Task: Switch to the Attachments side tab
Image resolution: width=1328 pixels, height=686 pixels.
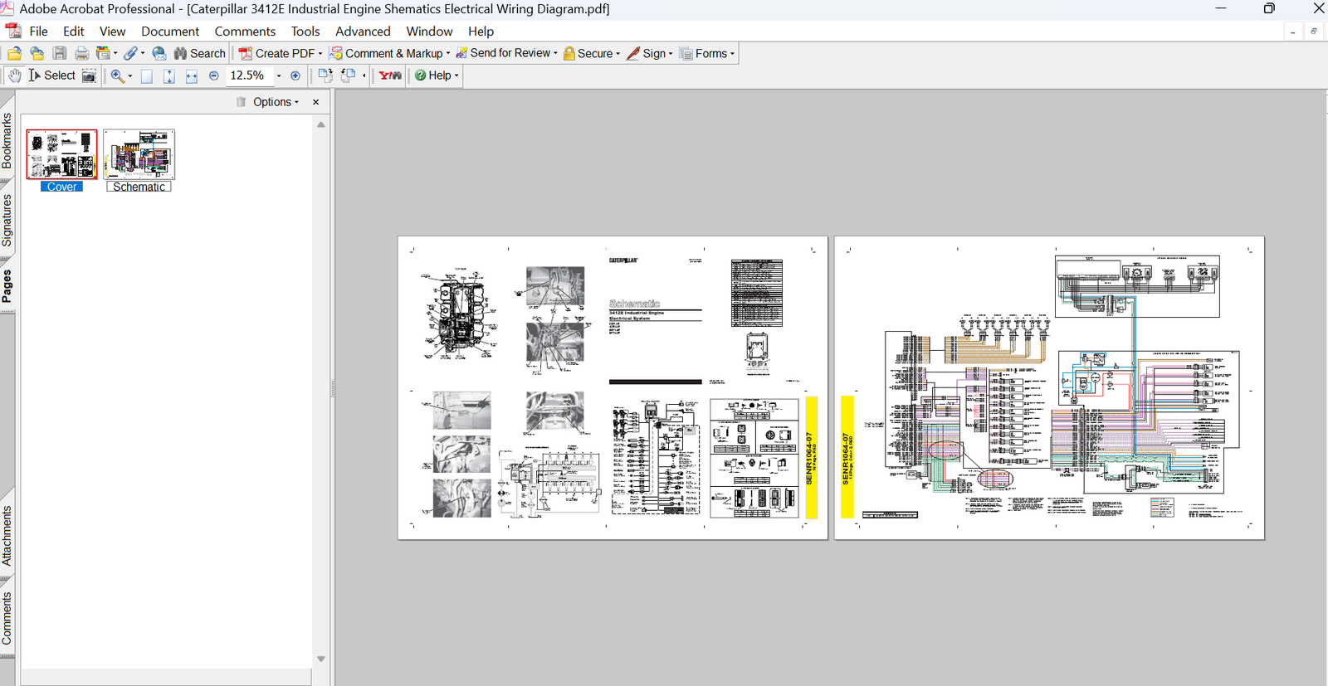Action: click(7, 536)
